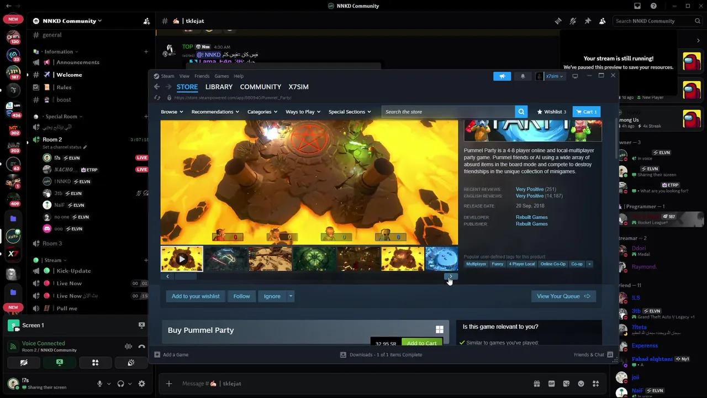The height and width of the screenshot is (398, 707).
Task: Toggle notification mute bell in channel header
Action: pos(573,21)
